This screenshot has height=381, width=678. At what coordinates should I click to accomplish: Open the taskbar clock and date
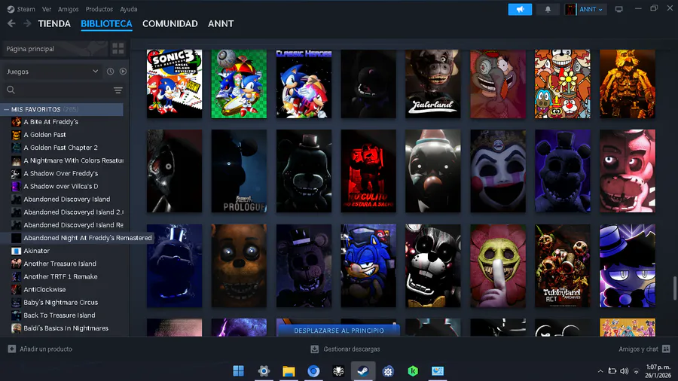(x=658, y=371)
